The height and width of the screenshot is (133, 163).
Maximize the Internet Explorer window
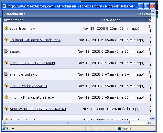point(147,6)
